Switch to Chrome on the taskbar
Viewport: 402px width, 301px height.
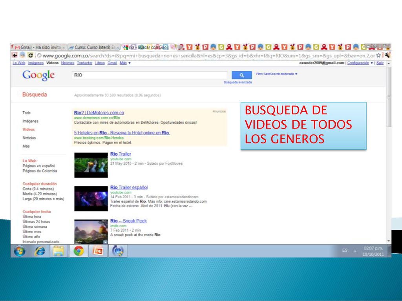tap(79, 251)
